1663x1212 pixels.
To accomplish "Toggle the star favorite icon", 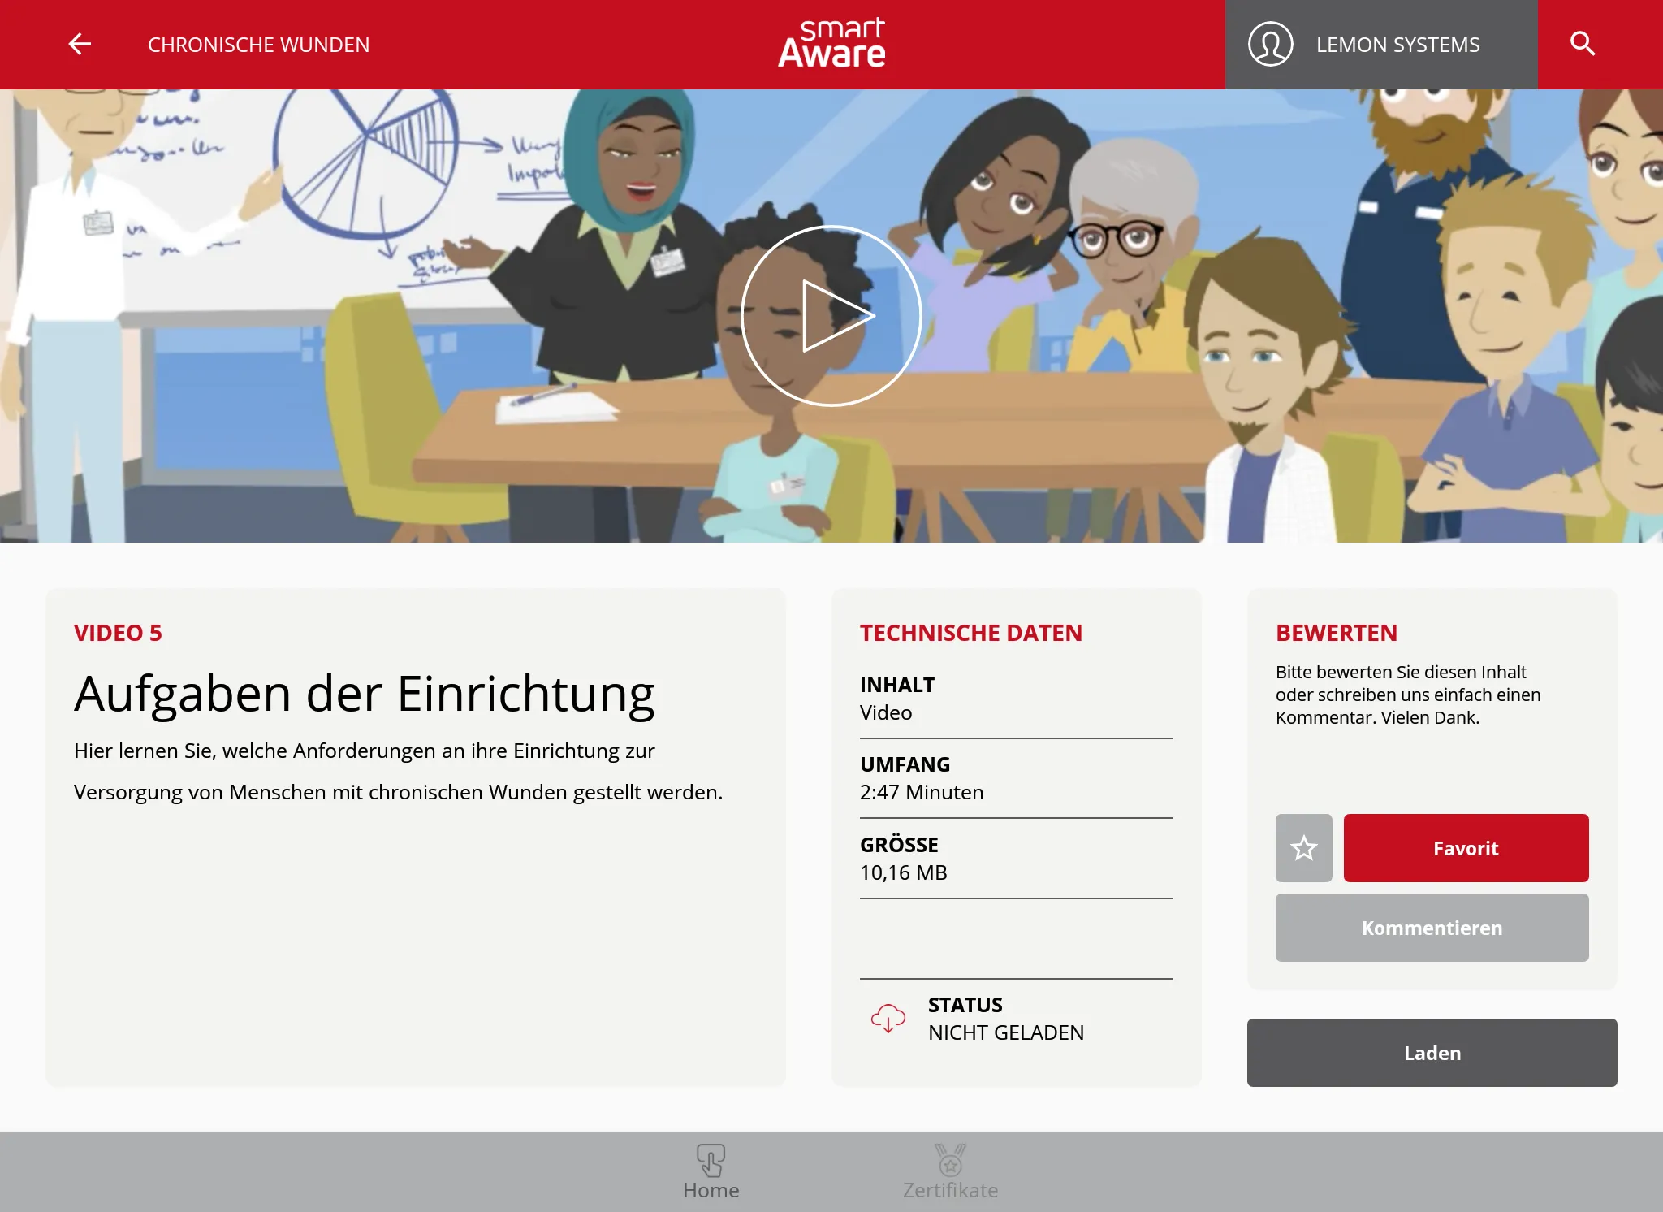I will (x=1304, y=848).
